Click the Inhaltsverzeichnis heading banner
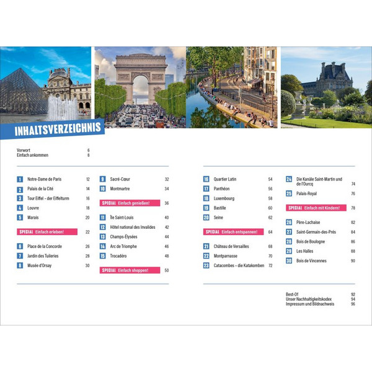372x372 pixels. tap(53, 129)
